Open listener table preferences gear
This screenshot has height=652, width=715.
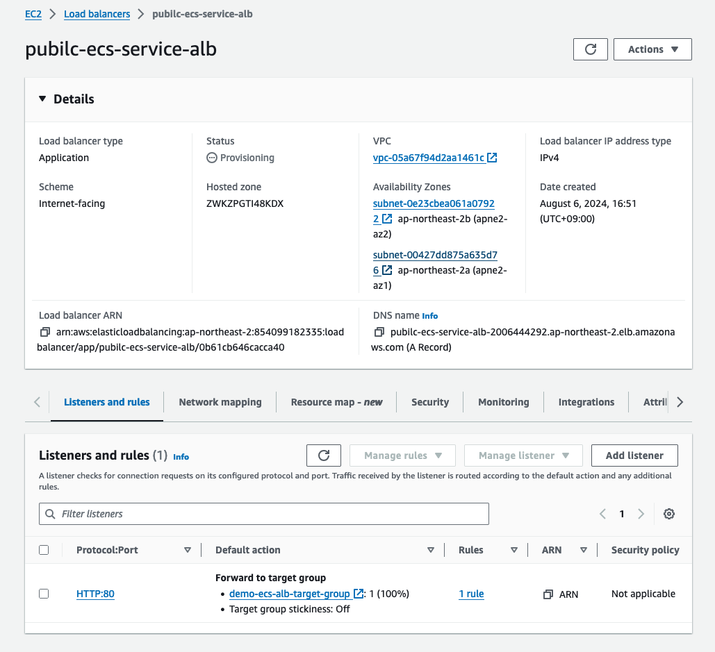click(669, 514)
